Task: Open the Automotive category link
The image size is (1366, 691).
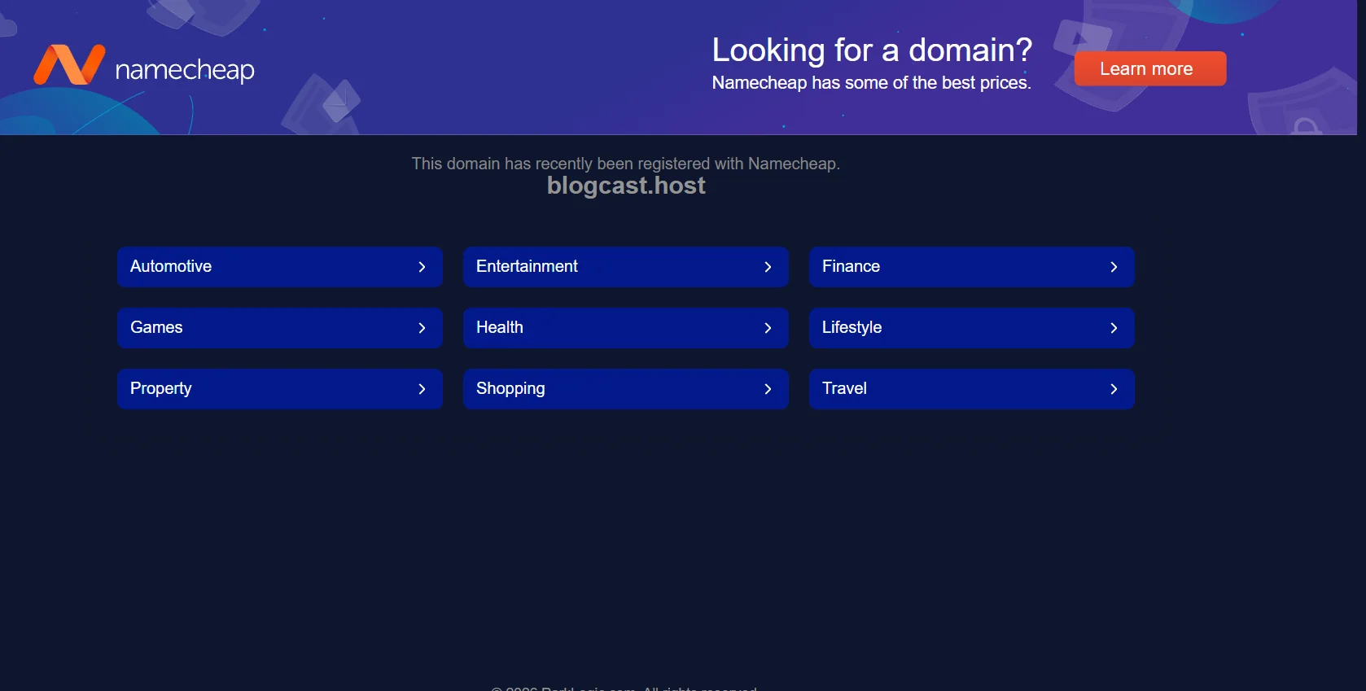Action: [171, 266]
